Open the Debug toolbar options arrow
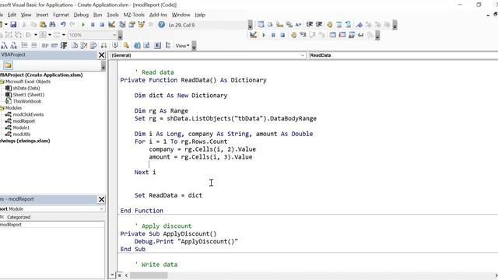 coord(377,35)
